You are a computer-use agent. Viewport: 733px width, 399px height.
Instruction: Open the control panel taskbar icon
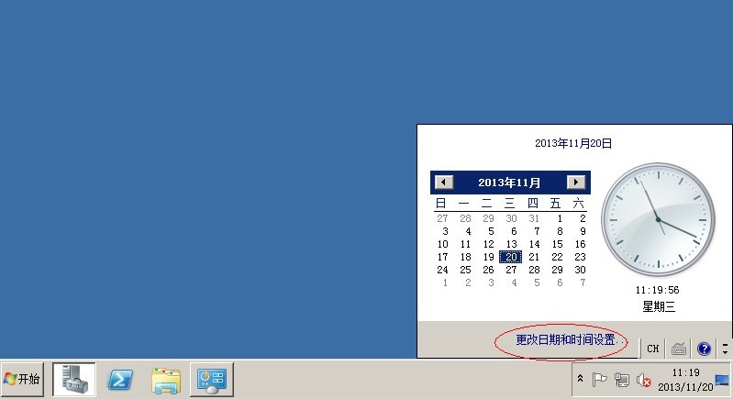[212, 379]
